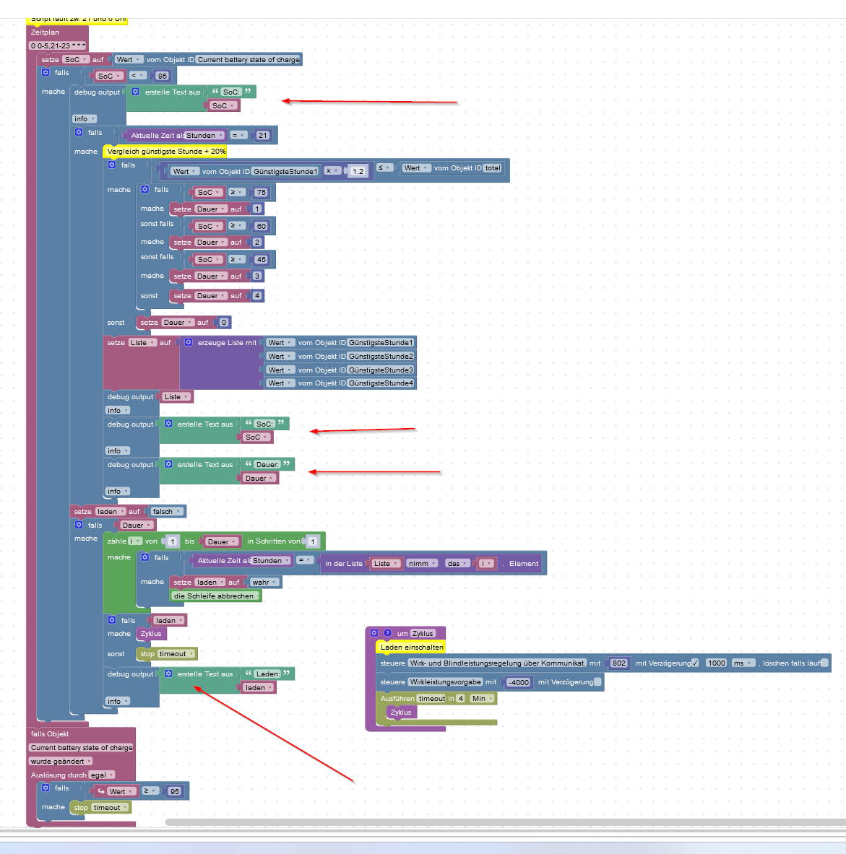Edit the value -4000 for Wirkleistungsvorgabe
The width and height of the screenshot is (846, 854).
pyautogui.click(x=519, y=682)
